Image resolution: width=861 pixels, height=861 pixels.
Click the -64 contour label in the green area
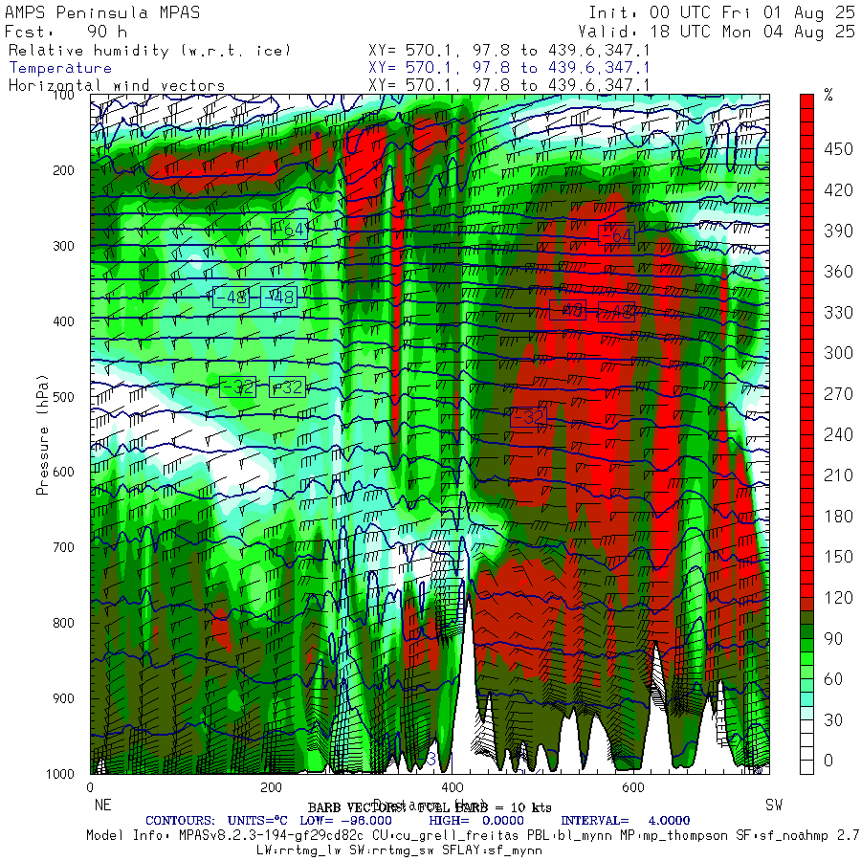[290, 229]
